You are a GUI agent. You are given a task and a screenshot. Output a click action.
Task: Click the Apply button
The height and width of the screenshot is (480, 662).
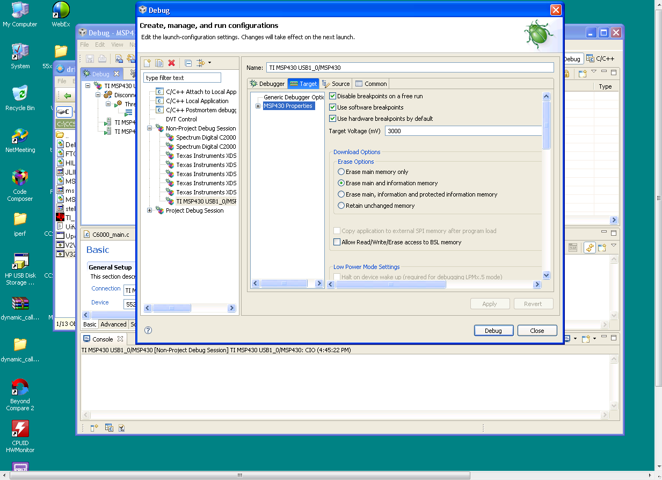489,303
